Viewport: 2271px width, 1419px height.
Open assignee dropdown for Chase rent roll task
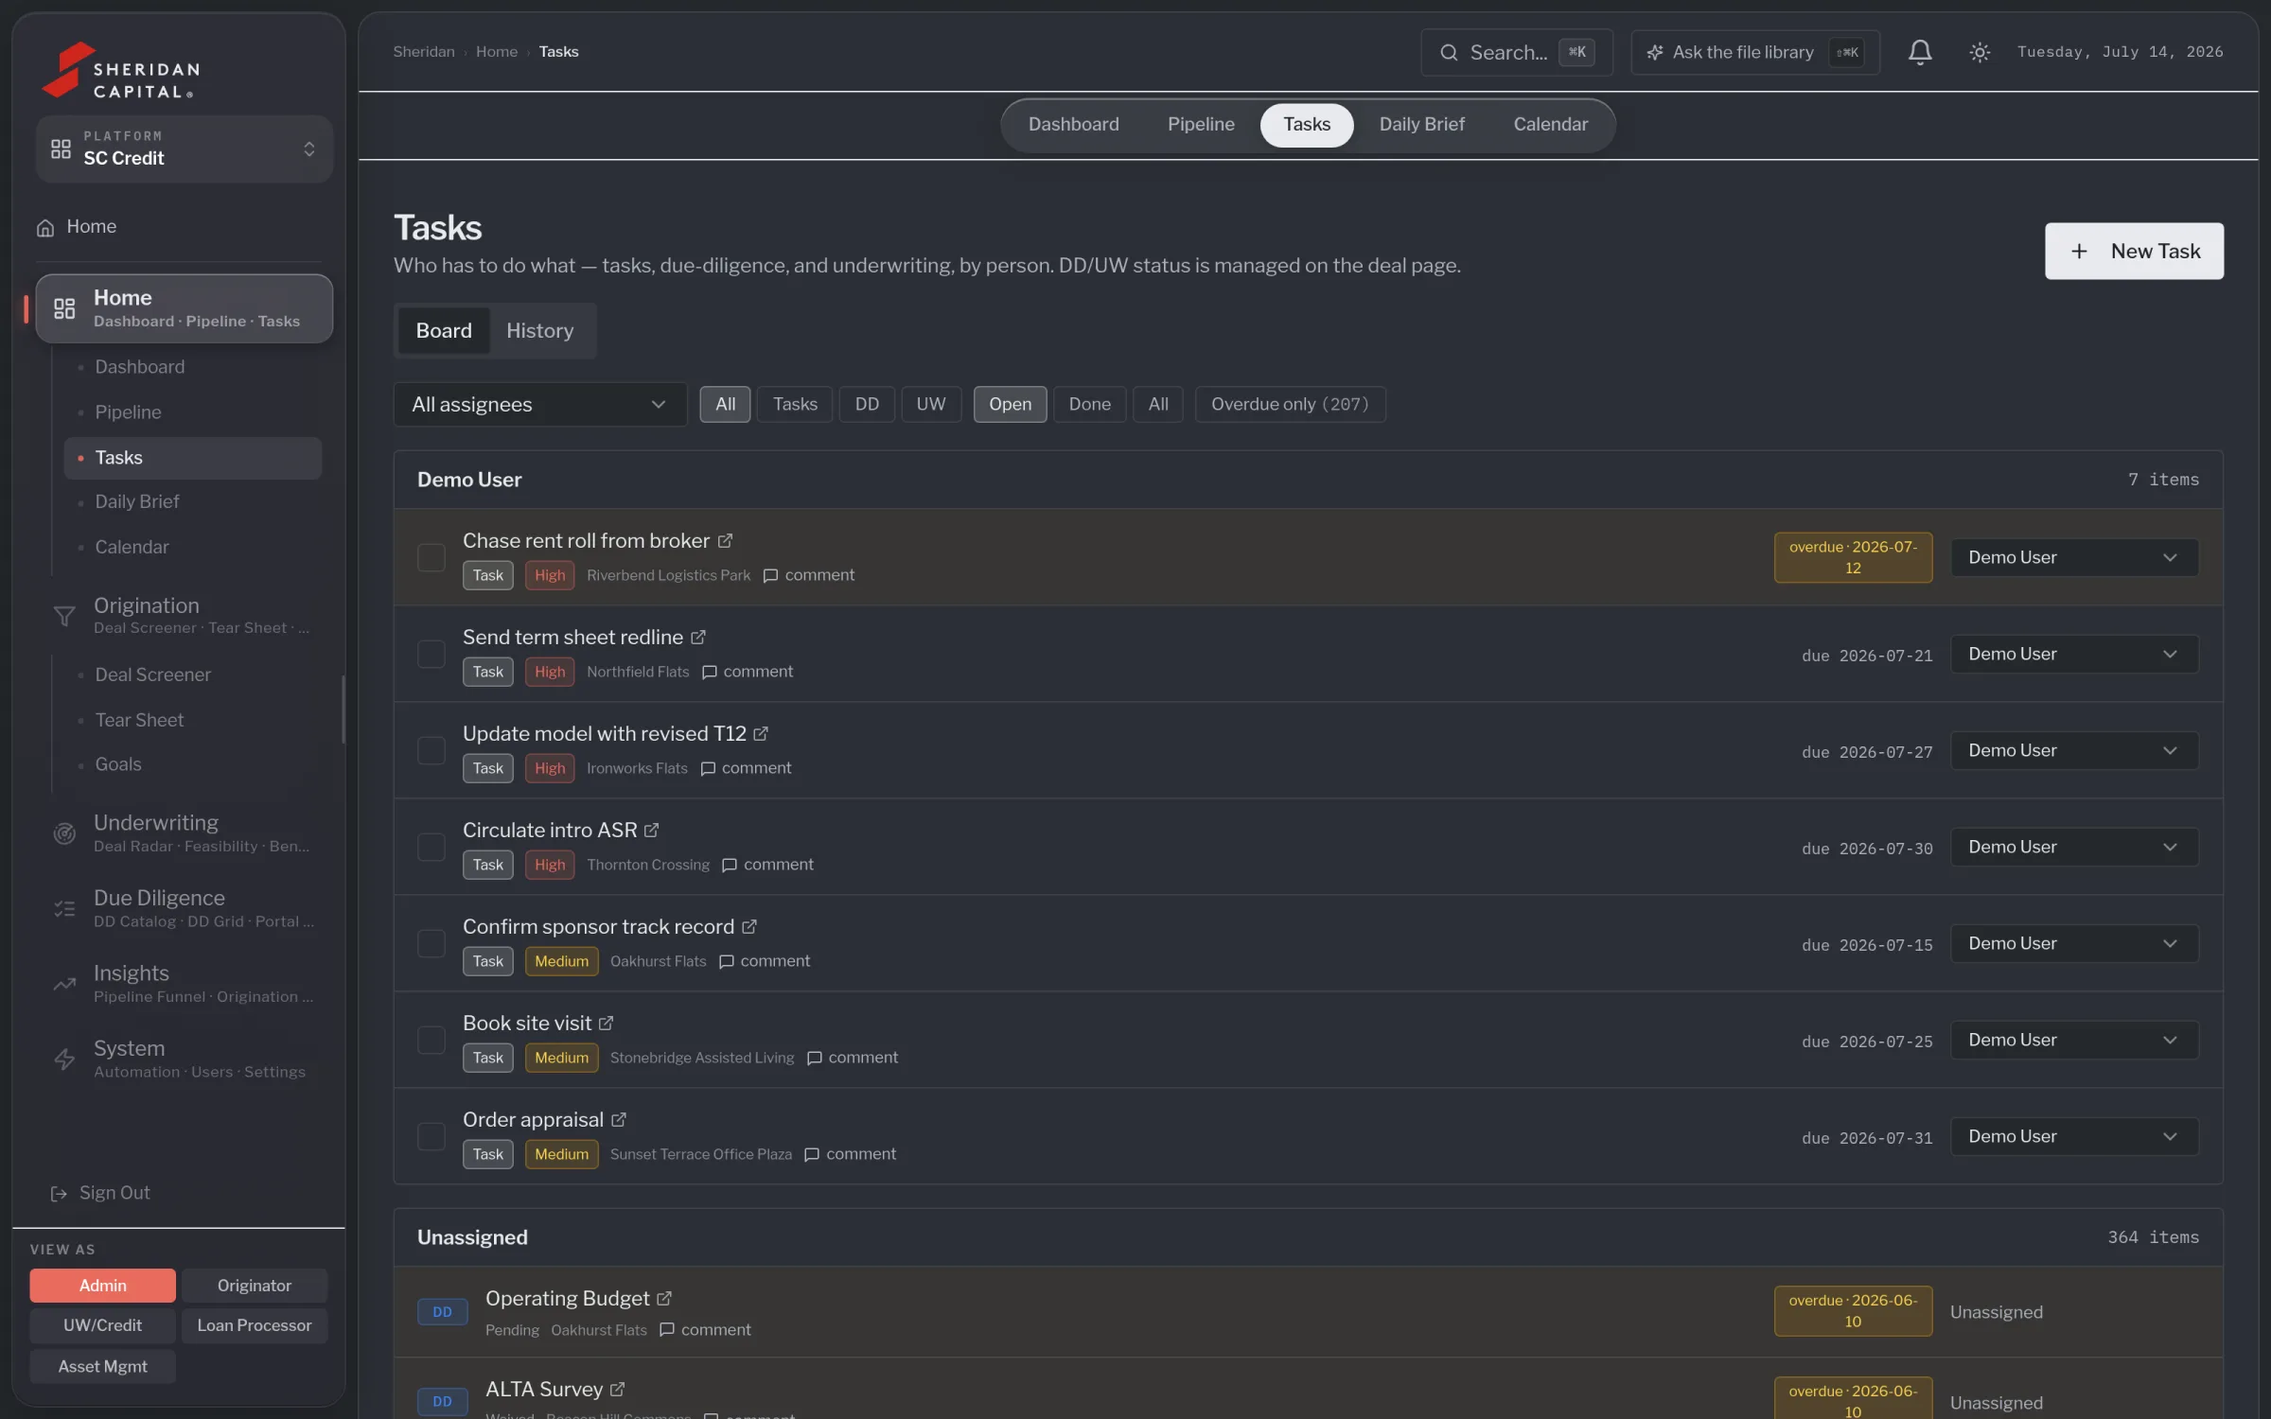[x=2074, y=558]
